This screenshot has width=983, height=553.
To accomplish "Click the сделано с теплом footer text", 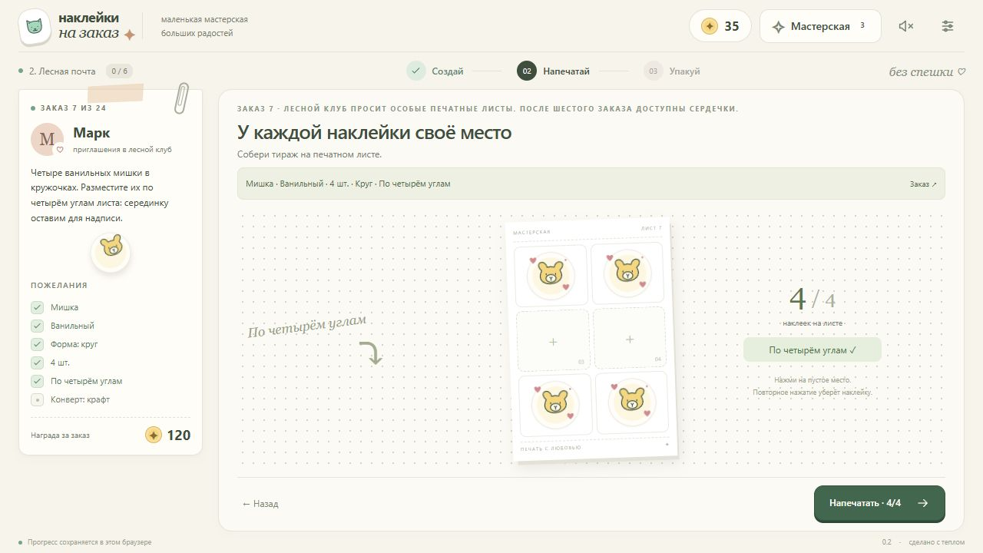I will click(936, 542).
